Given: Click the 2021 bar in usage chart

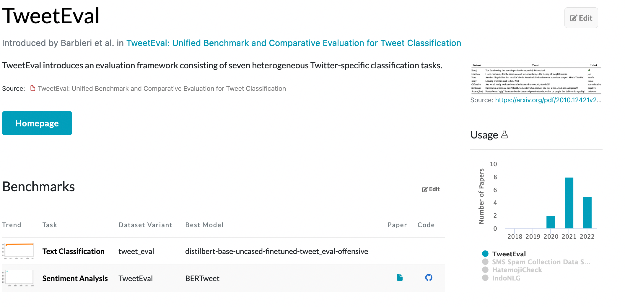Looking at the screenshot, I should coord(569,203).
